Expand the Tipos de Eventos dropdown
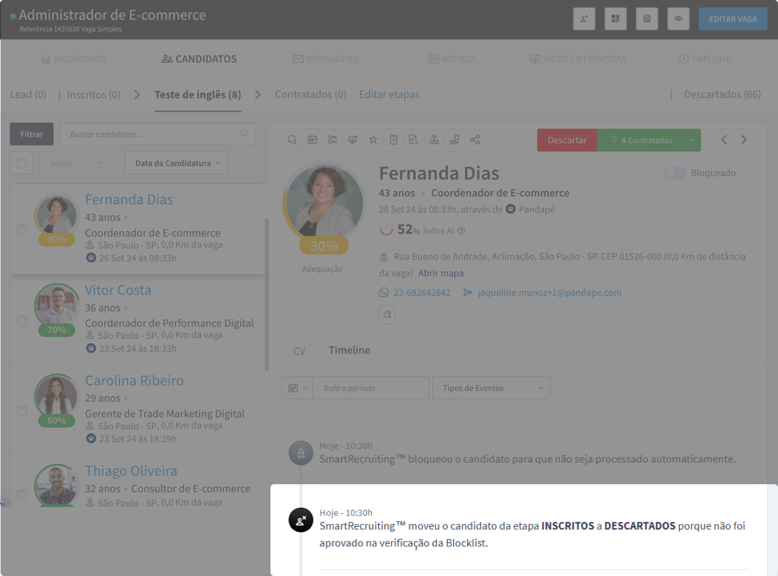This screenshot has height=576, width=778. (491, 388)
